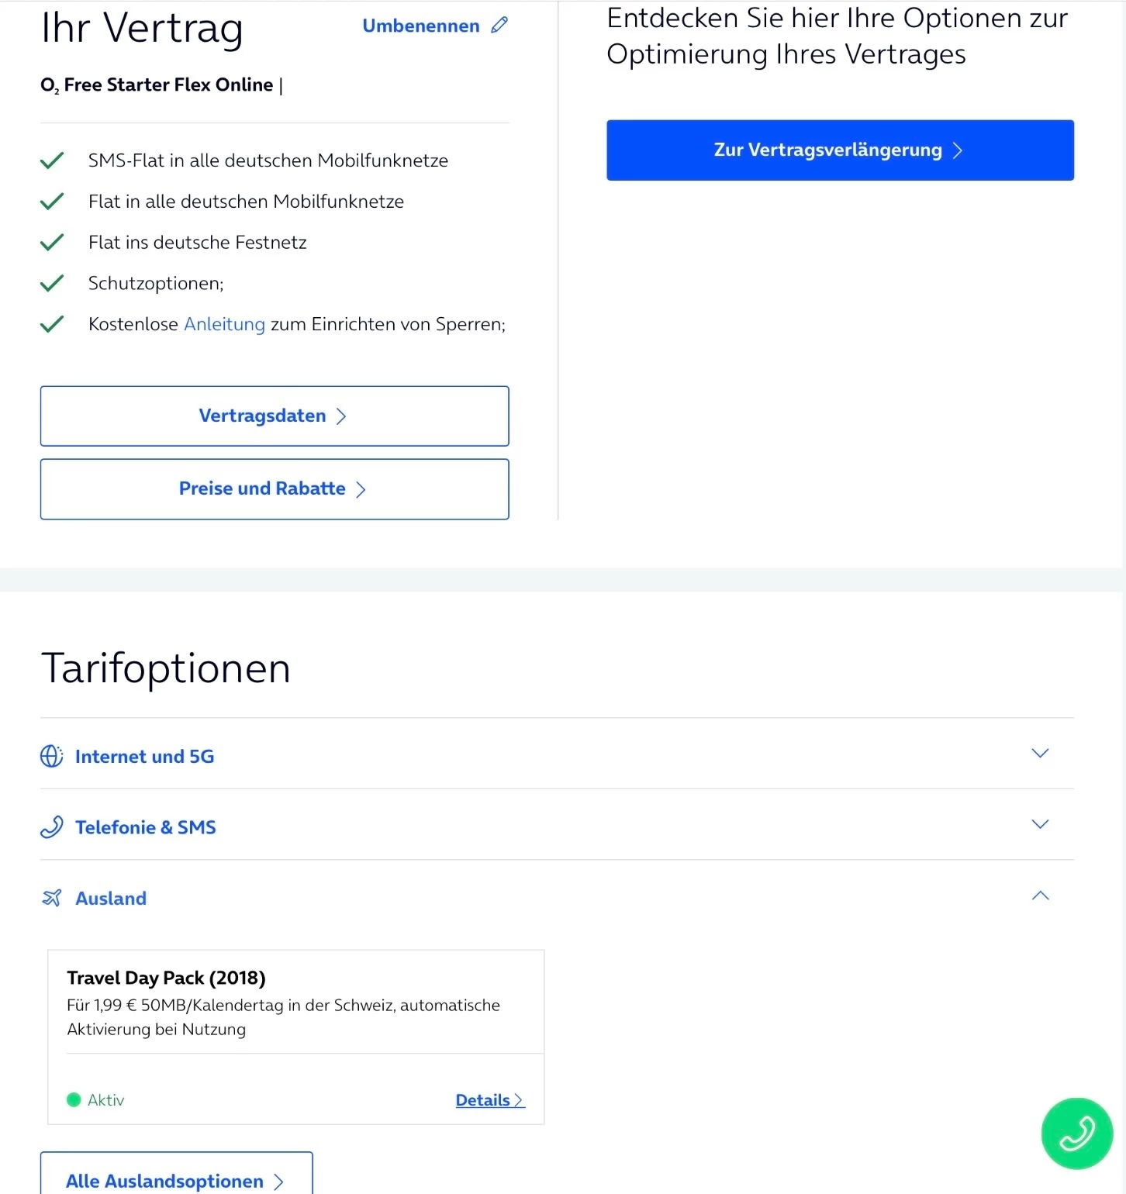Viewport: 1126px width, 1194px height.
Task: Open Preise und Rabatte
Action: point(275,489)
